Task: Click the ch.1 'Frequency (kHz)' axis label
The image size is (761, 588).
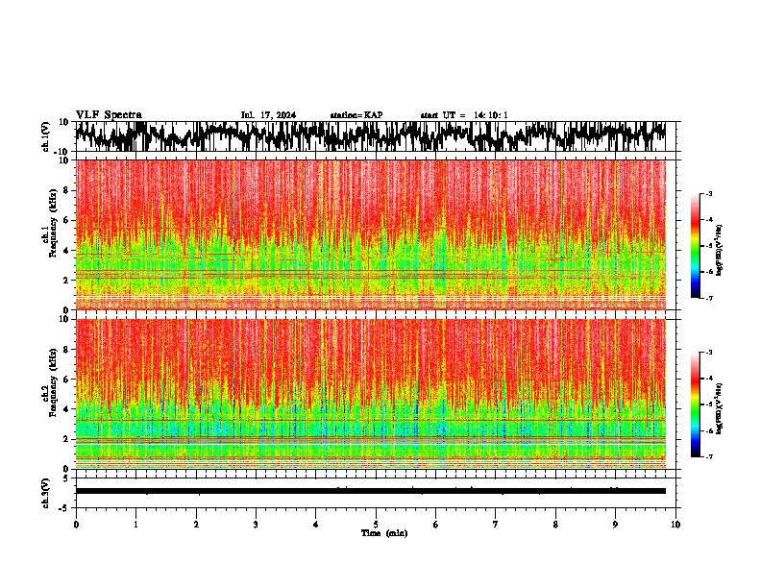Action: 53,223
